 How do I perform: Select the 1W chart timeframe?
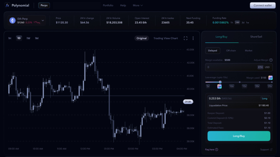pos(28,38)
